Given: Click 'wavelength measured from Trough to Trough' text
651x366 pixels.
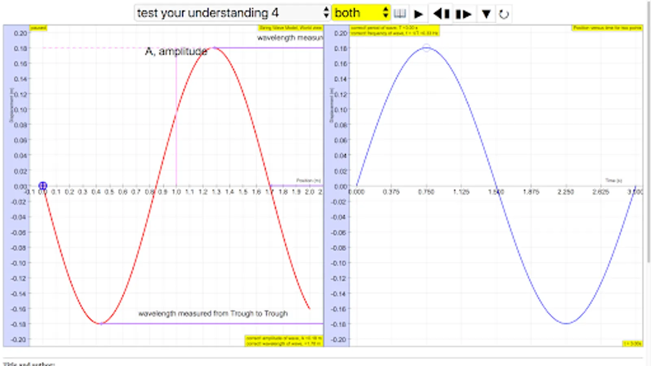Looking at the screenshot, I should coord(213,314).
